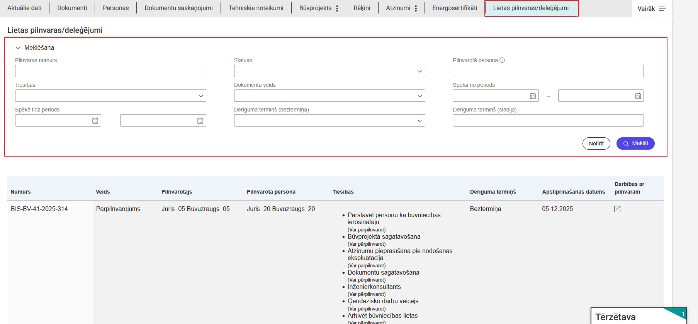Switch to the Dokumenti tab
Image resolution: width=698 pixels, height=324 pixels.
[72, 8]
